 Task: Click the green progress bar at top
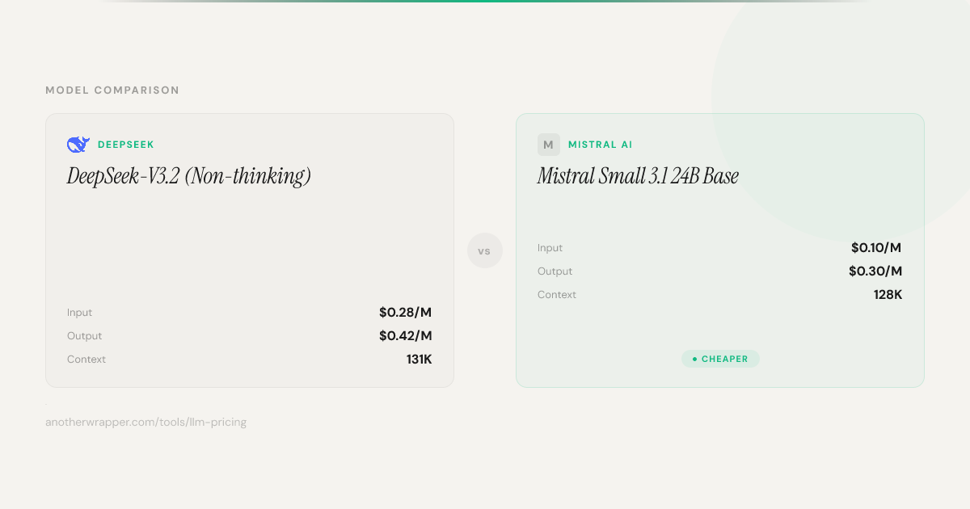pyautogui.click(x=485, y=2)
